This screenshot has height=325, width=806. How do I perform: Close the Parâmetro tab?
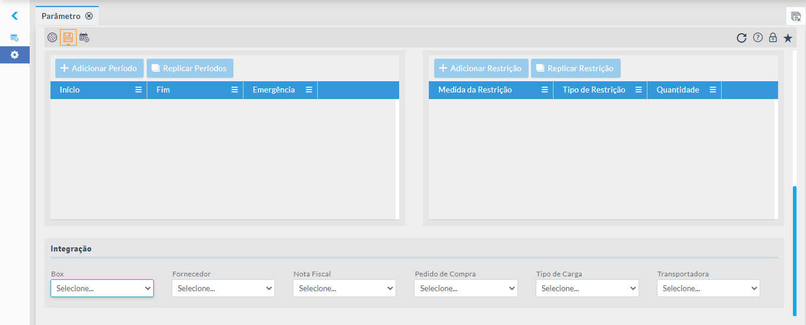click(89, 16)
